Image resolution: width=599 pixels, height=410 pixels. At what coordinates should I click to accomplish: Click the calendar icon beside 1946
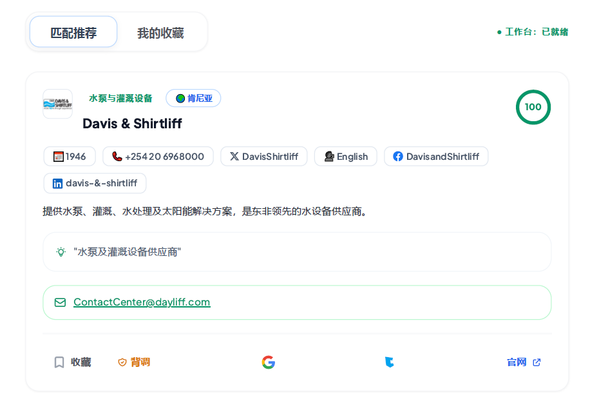[59, 157]
